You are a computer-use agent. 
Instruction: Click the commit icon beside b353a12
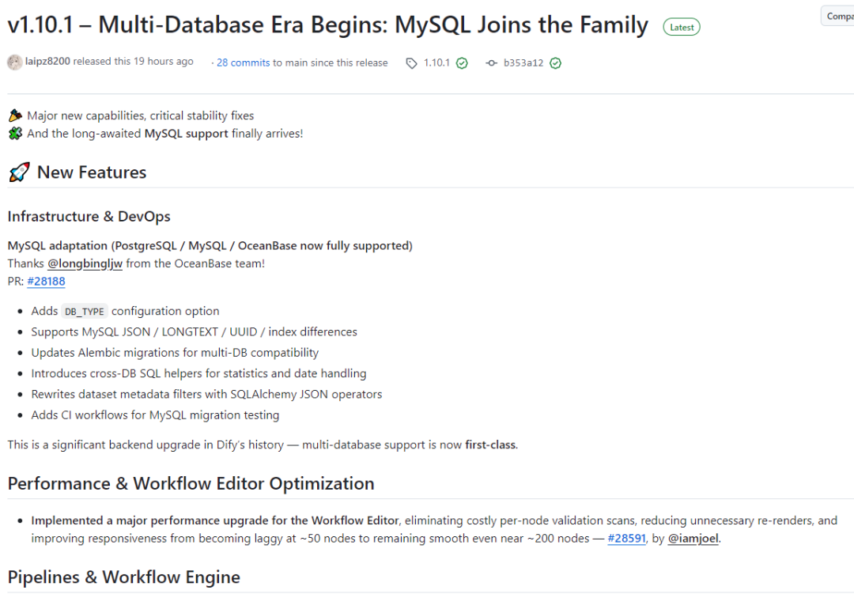pos(491,63)
